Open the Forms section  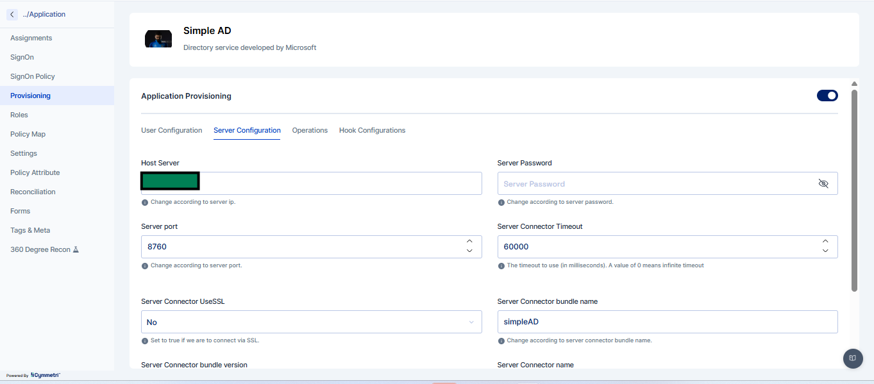pos(20,211)
